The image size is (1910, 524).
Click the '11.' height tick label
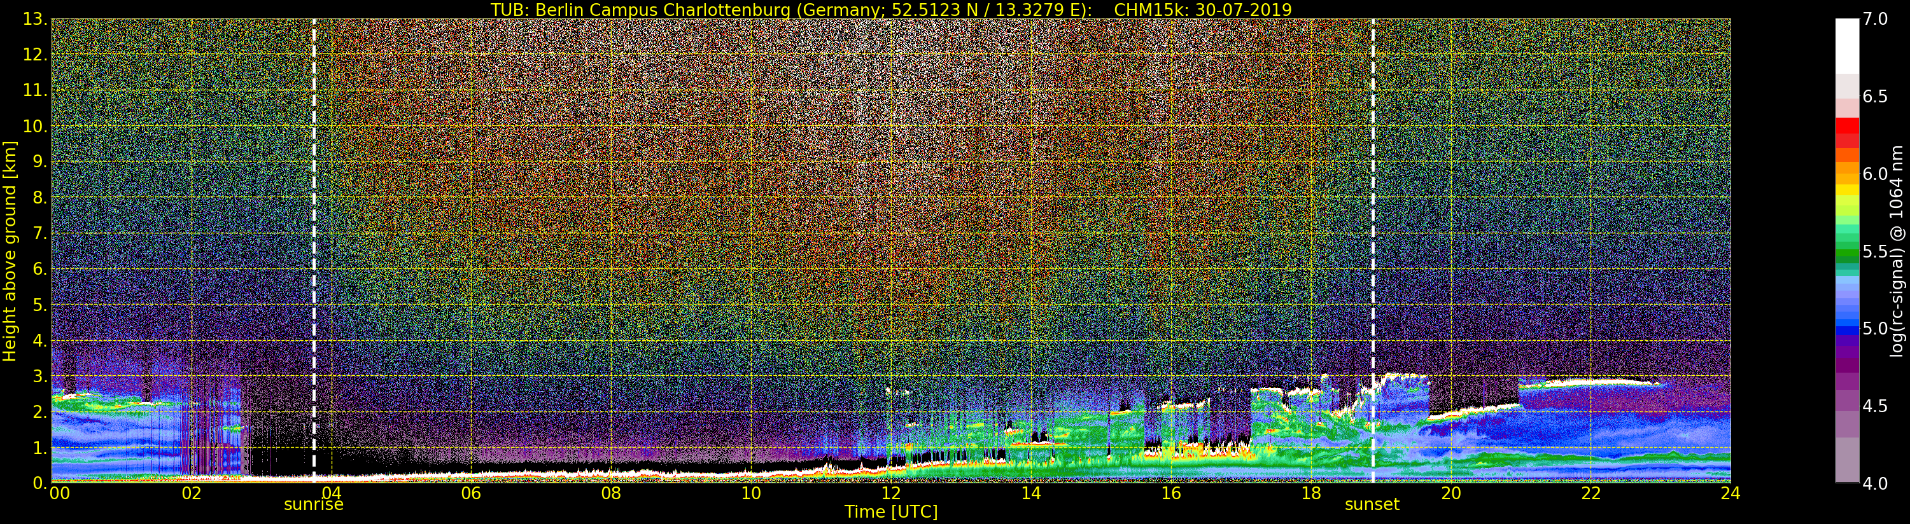(x=35, y=90)
